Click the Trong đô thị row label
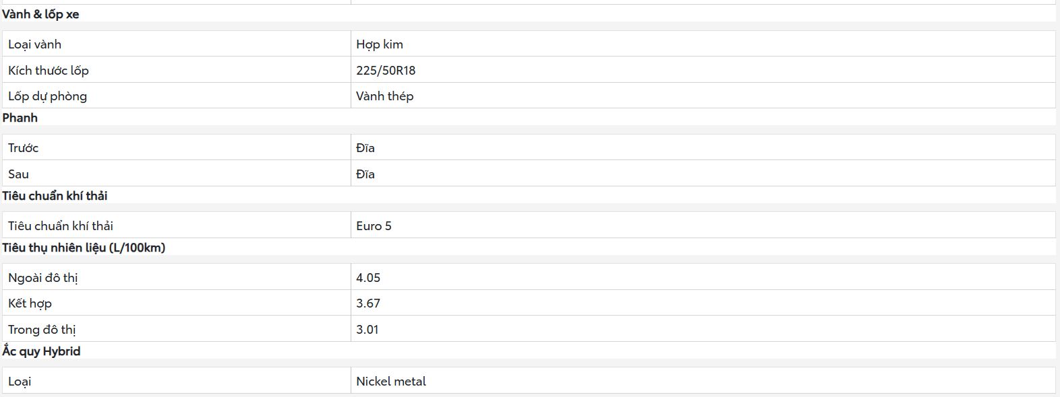 [42, 330]
